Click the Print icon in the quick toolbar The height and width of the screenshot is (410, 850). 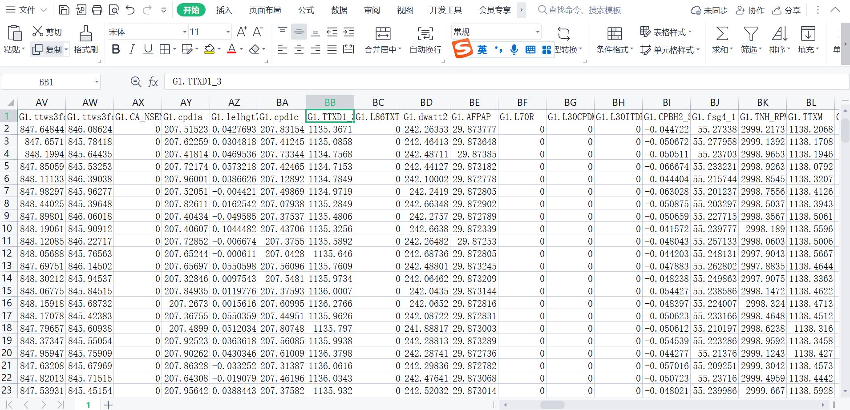[97, 10]
